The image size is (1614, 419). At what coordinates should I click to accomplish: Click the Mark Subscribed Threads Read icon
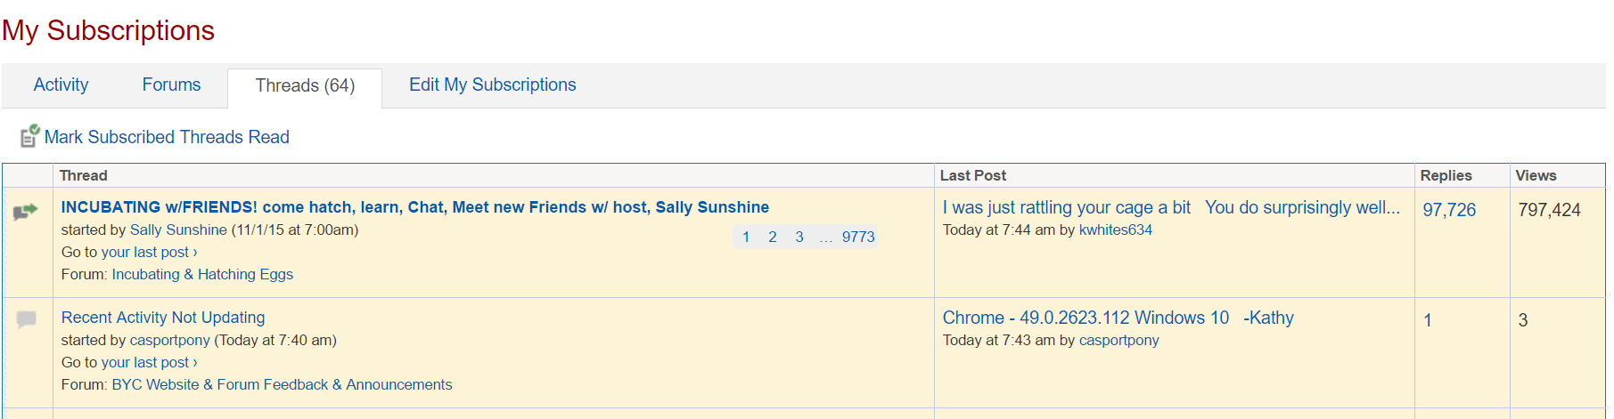click(x=29, y=136)
